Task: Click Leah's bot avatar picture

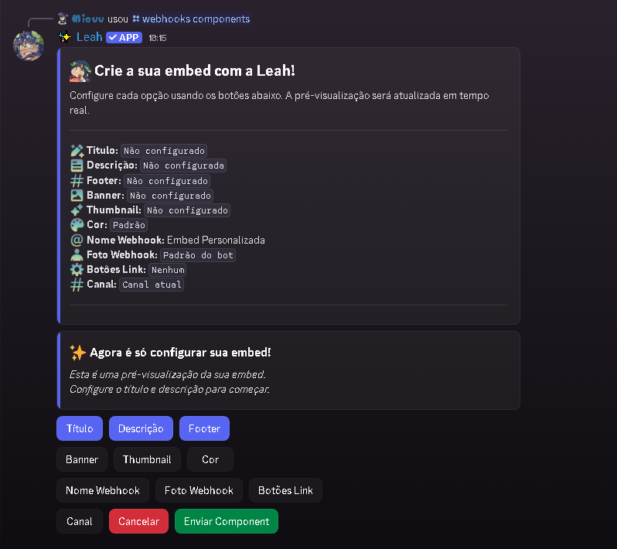Action: [x=29, y=45]
